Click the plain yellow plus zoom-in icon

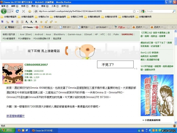pyautogui.click(x=41, y=22)
